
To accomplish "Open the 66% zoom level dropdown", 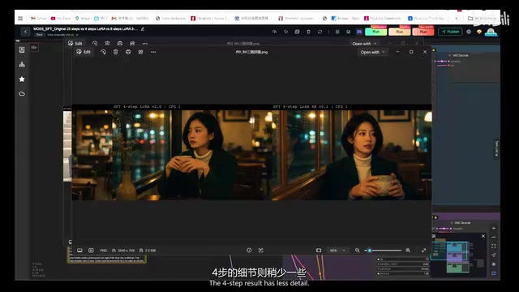I will pyautogui.click(x=337, y=251).
